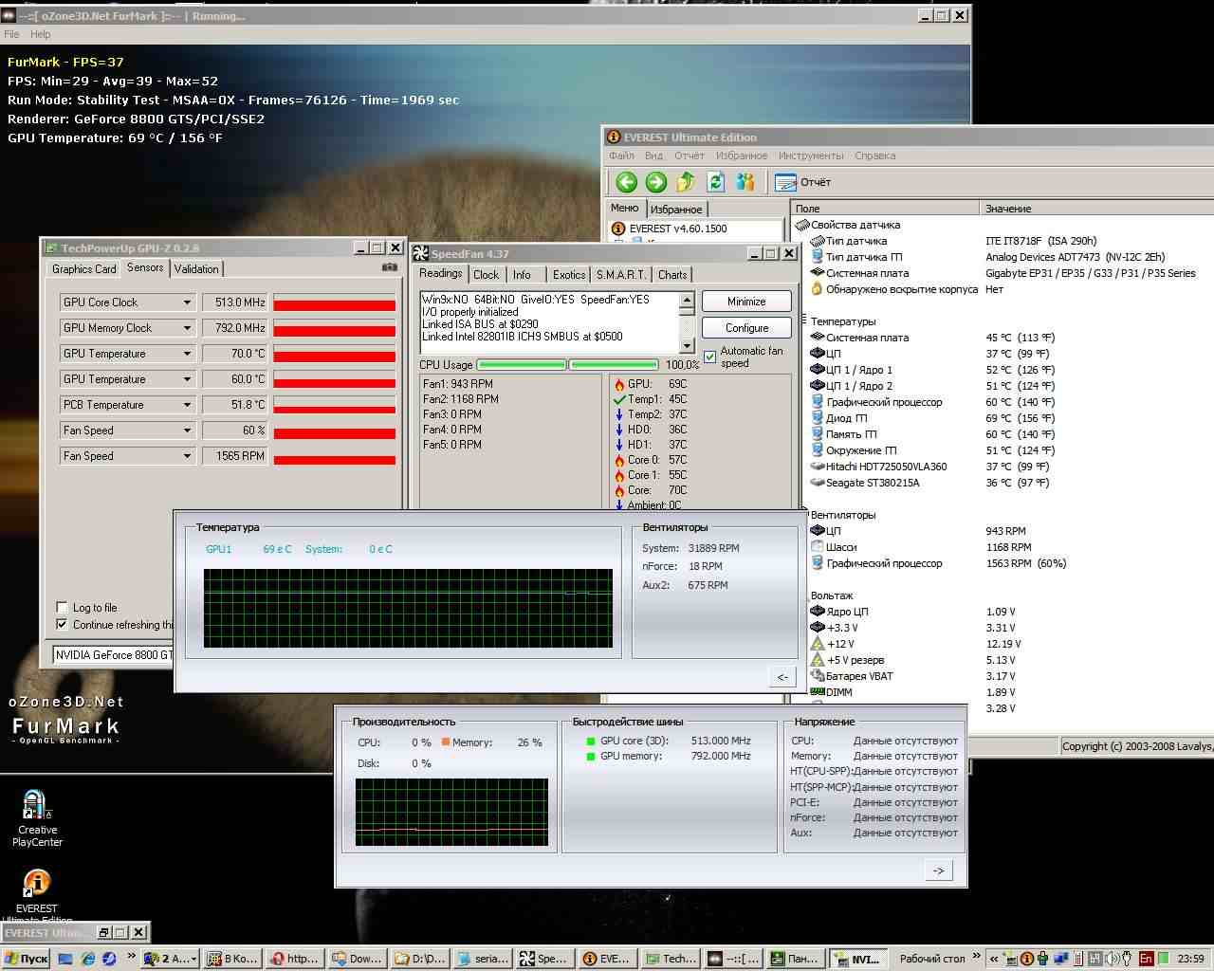Click the EVEREST green back arrow
The height and width of the screenshot is (971, 1214).
point(626,182)
